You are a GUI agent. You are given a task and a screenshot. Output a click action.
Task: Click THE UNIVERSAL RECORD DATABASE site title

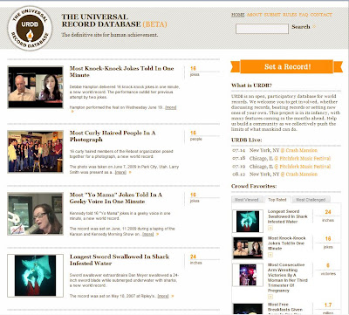[114, 20]
